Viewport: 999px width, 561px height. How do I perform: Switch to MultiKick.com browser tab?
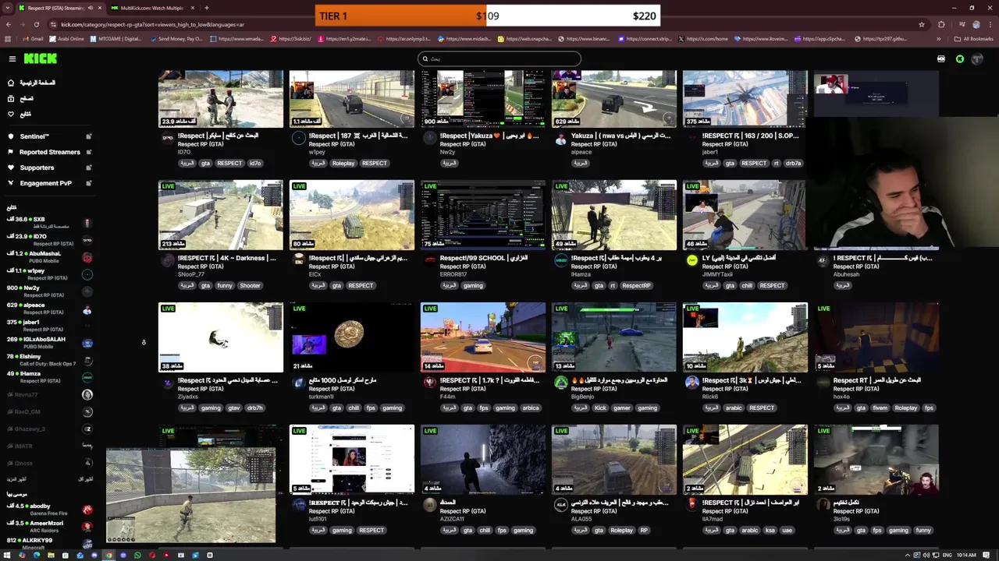pyautogui.click(x=152, y=8)
